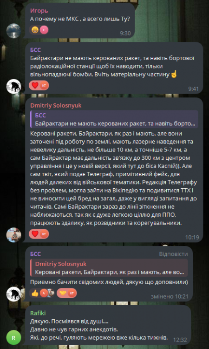Click the 10:19 timestamp on Dmitriy's message
The width and height of the screenshot is (209, 349).
coord(192,238)
